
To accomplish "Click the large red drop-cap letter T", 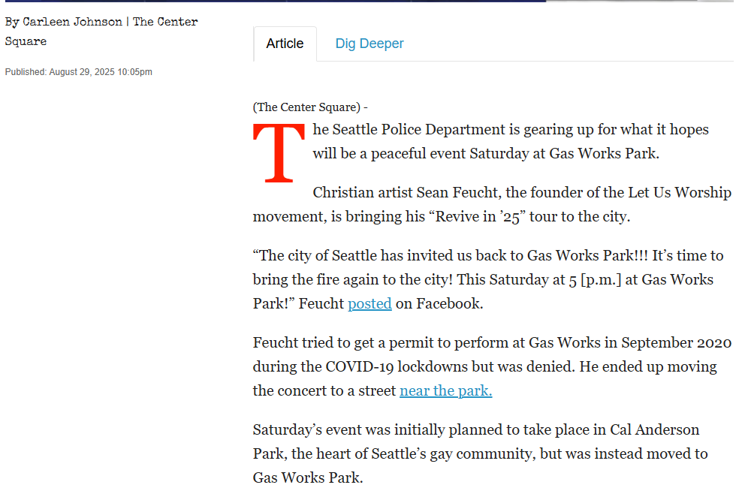I will pyautogui.click(x=279, y=152).
